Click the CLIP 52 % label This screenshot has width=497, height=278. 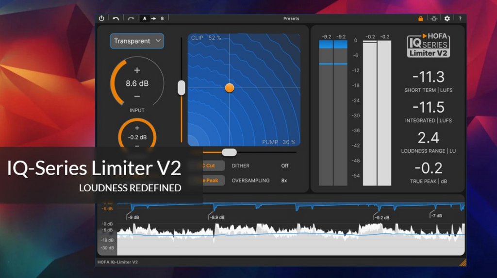coord(206,38)
